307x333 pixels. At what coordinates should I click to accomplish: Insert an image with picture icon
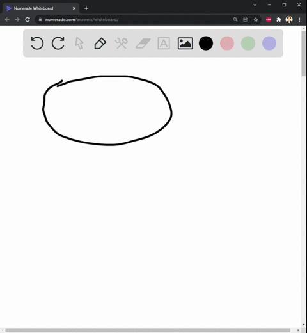pyautogui.click(x=185, y=44)
